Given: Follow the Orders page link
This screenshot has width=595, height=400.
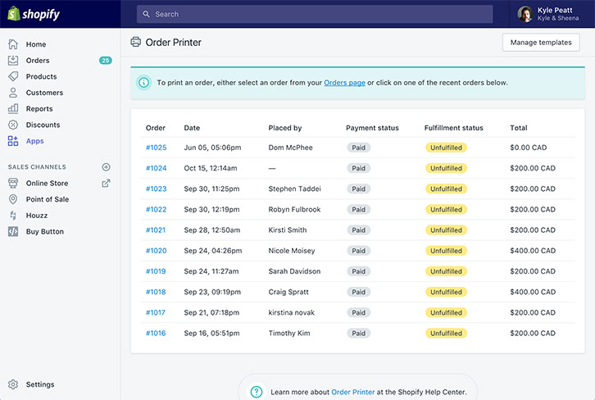Looking at the screenshot, I should (344, 83).
